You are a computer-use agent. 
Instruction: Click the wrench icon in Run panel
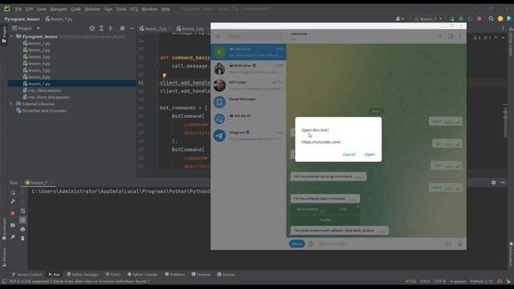13,201
